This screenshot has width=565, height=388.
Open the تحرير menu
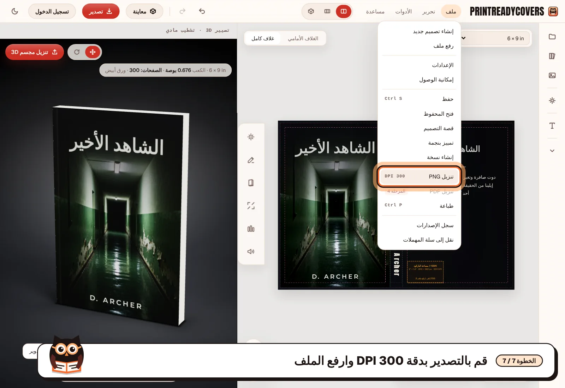click(429, 11)
